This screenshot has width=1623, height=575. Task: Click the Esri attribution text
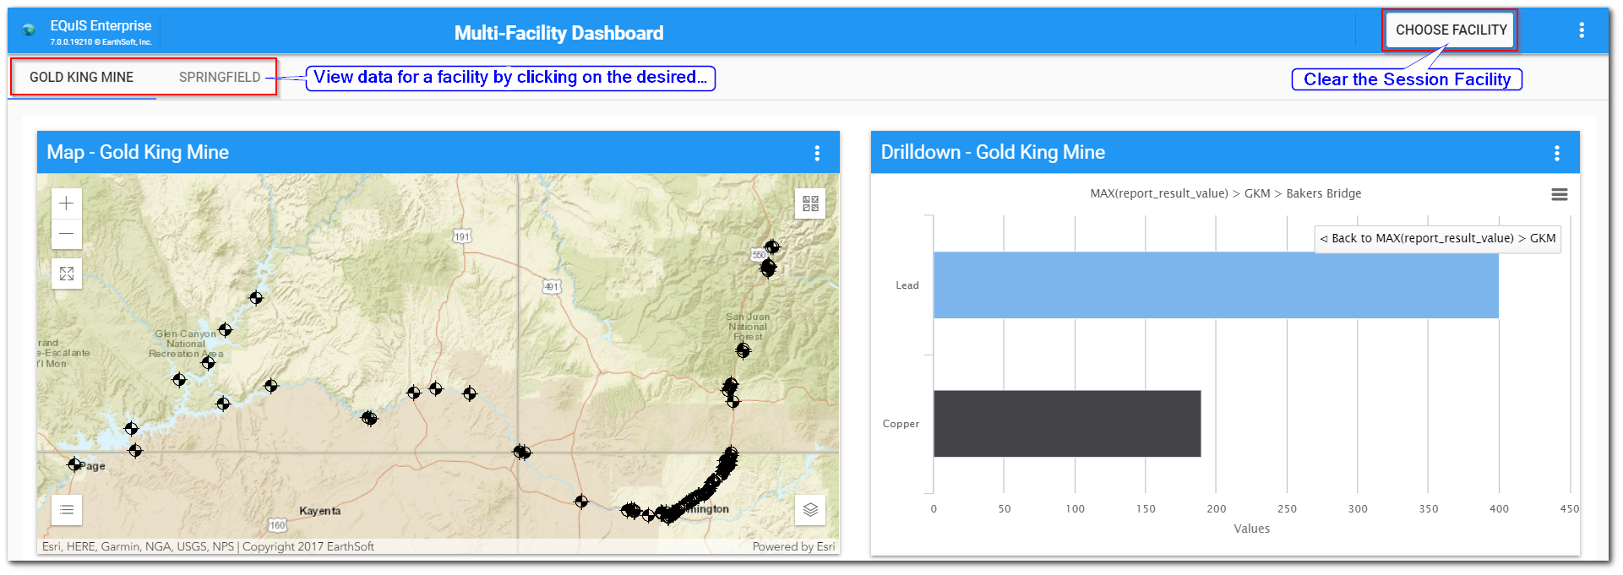pos(208,546)
